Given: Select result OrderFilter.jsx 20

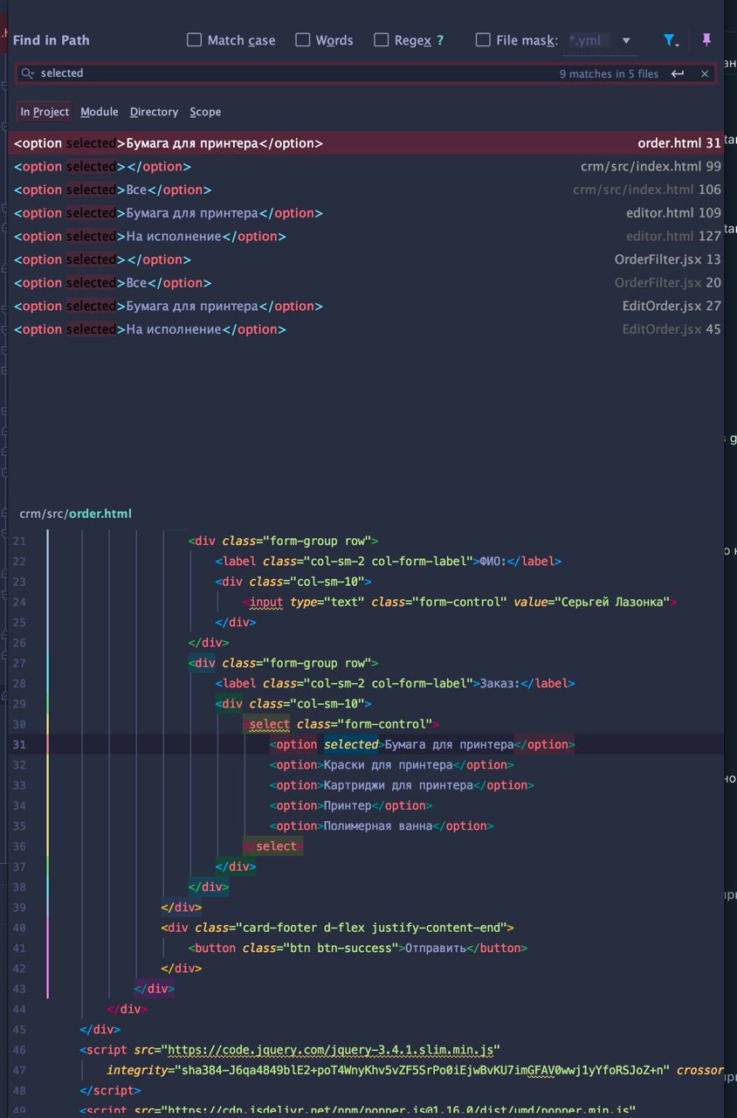Looking at the screenshot, I should pos(366,283).
